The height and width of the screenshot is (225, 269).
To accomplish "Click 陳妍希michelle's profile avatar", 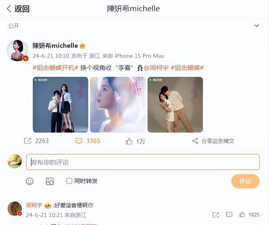I will (18, 50).
